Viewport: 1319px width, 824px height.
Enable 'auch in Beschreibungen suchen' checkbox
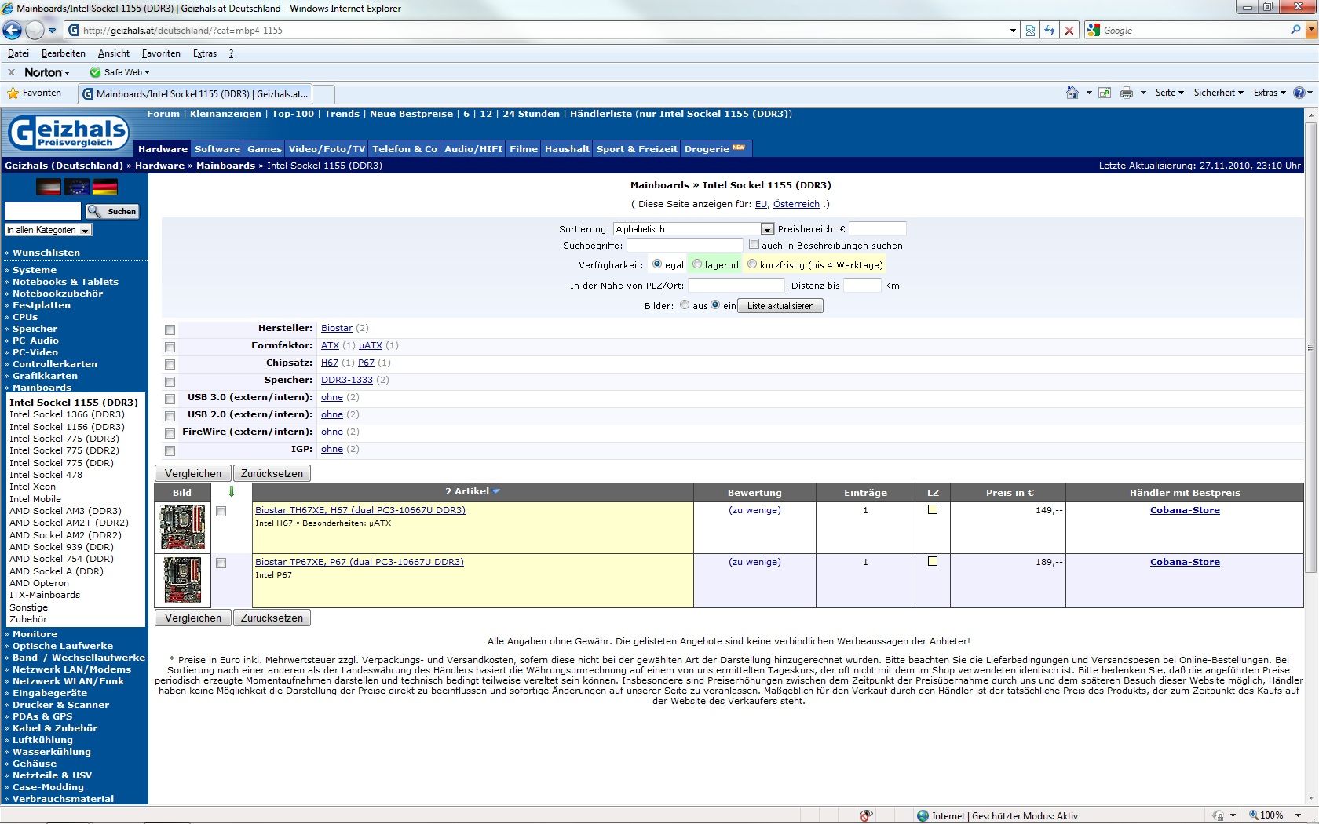(x=754, y=244)
